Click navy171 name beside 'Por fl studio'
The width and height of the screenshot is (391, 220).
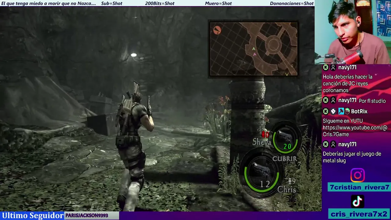[347, 100]
